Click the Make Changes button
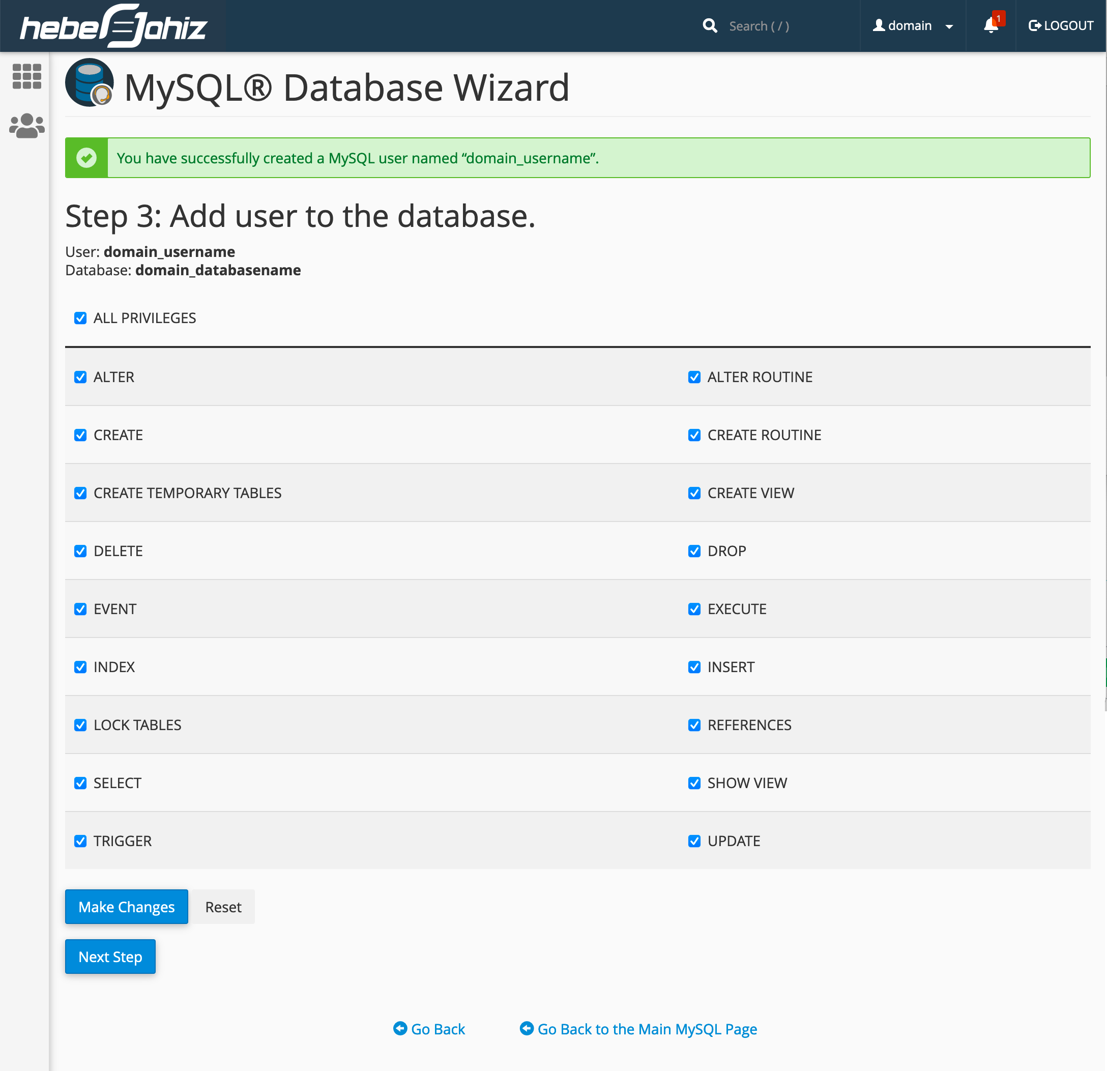The image size is (1107, 1071). (x=127, y=907)
